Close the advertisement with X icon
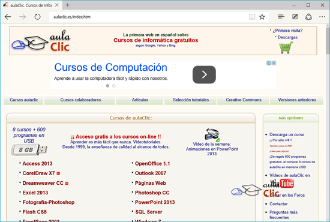Image resolution: width=330 pixels, height=222 pixels. 274,63
